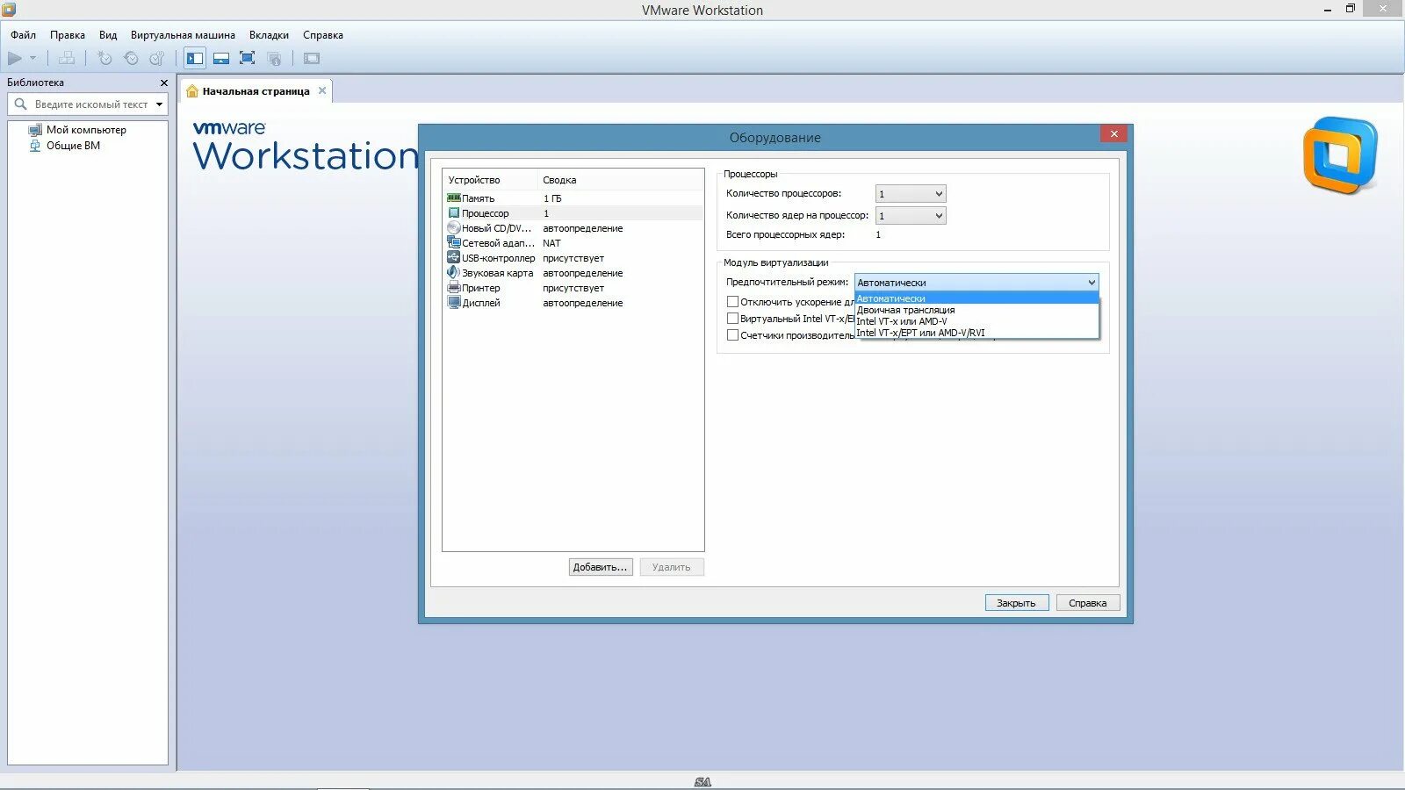The height and width of the screenshot is (790, 1405).
Task: Click the '1 ГБ' memory summary value
Action: pyautogui.click(x=552, y=198)
